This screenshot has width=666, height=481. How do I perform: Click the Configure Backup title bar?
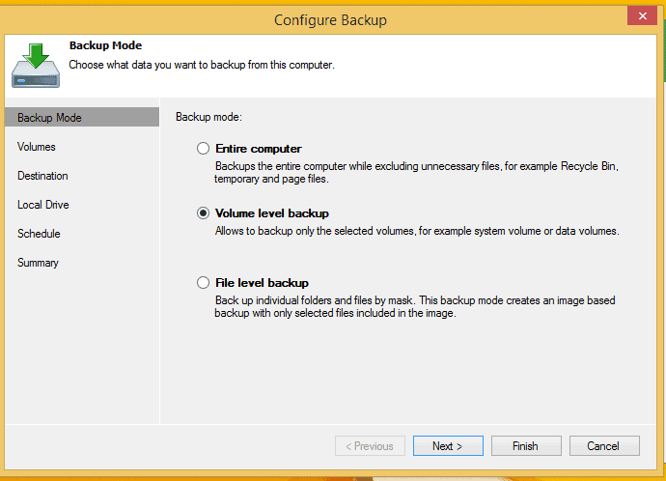click(330, 20)
